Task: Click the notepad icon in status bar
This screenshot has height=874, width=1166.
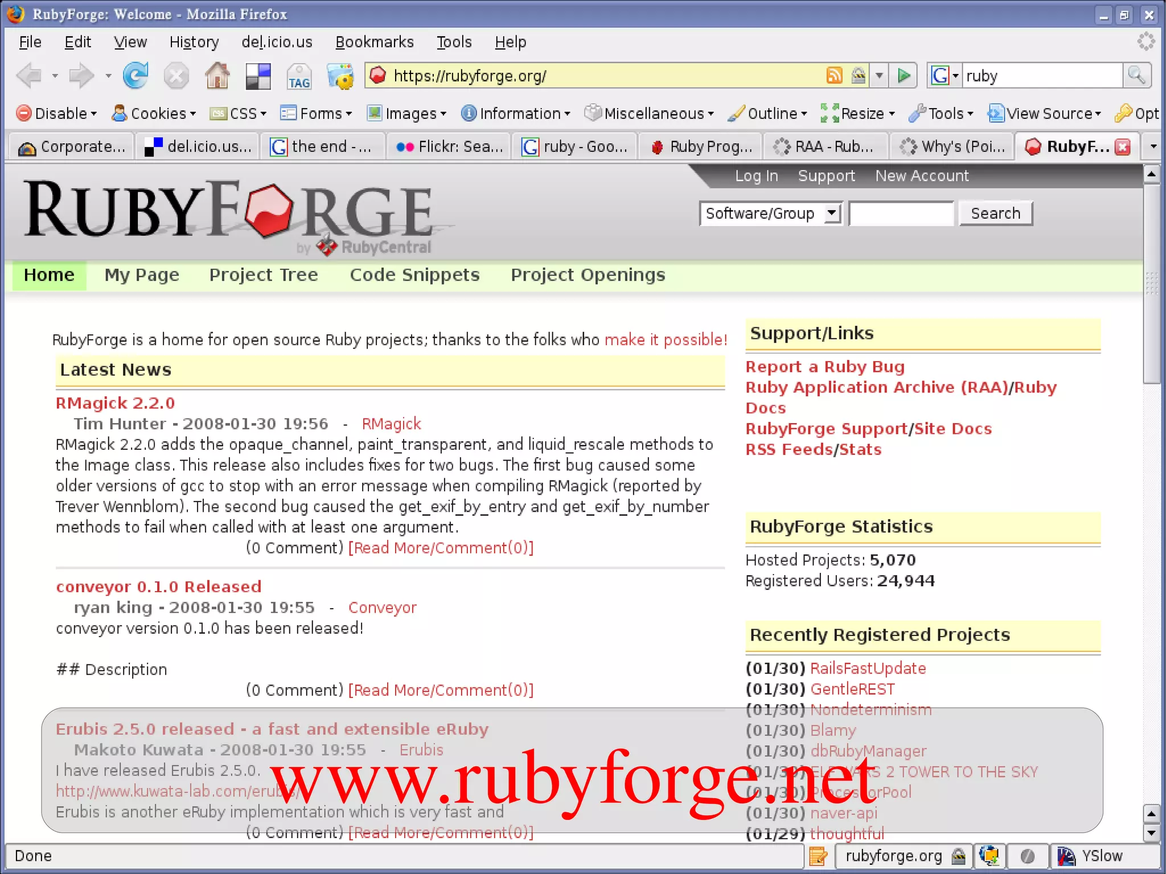Action: coord(818,856)
